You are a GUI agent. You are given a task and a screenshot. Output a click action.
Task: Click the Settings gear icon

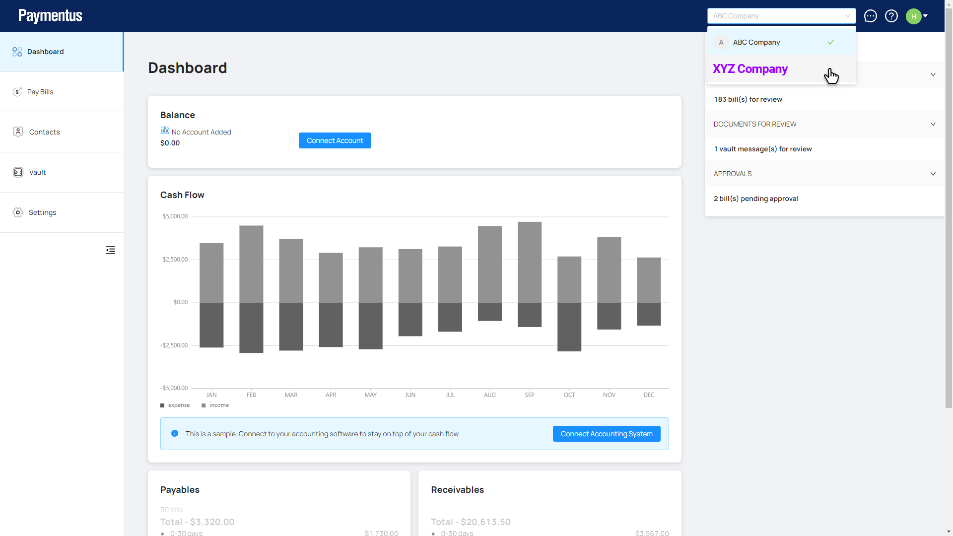point(18,212)
